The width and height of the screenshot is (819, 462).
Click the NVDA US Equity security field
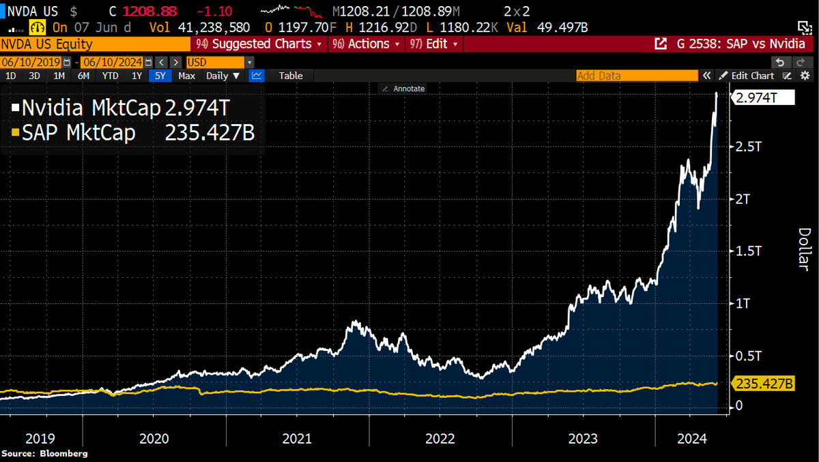tap(96, 44)
